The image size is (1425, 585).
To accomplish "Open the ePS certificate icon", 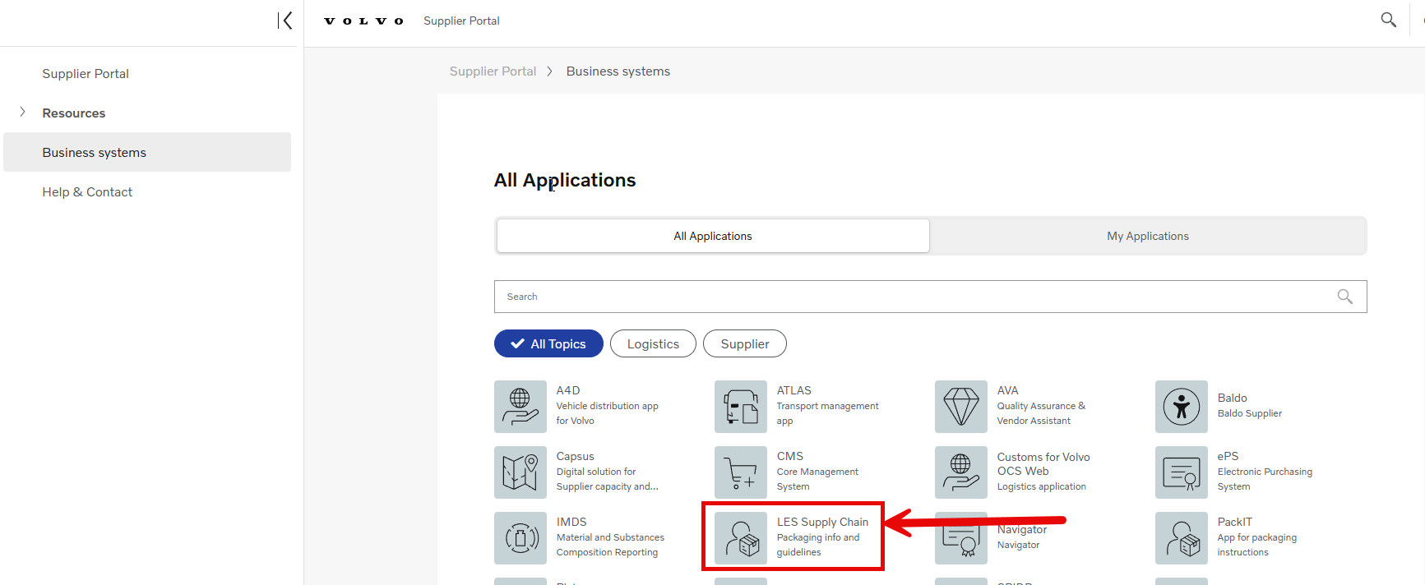I will tap(1182, 472).
